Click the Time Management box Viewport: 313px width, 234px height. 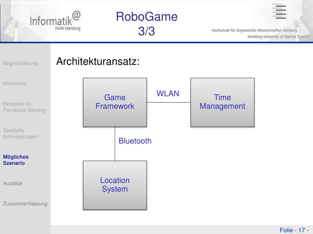coord(223,102)
